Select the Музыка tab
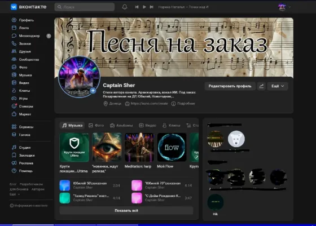Screen dimensions: 316x226 coord(72,125)
